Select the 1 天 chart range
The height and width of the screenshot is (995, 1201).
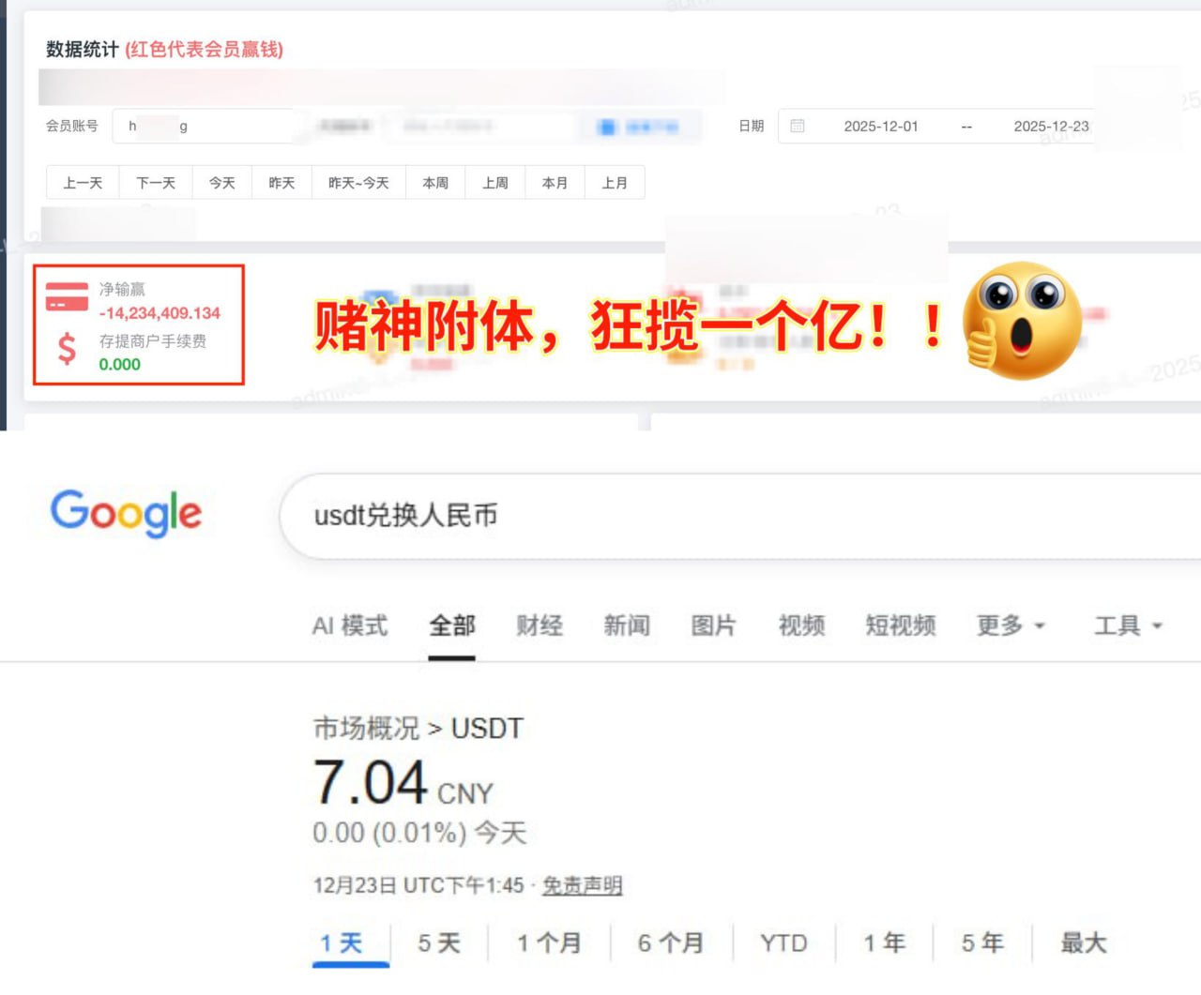342,942
